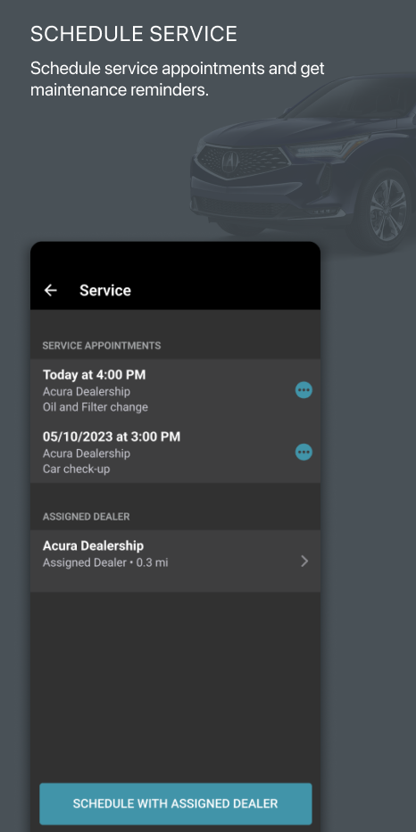This screenshot has width=416, height=832.
Task: Open options for 05/10/2023 appointment
Action: pos(304,453)
